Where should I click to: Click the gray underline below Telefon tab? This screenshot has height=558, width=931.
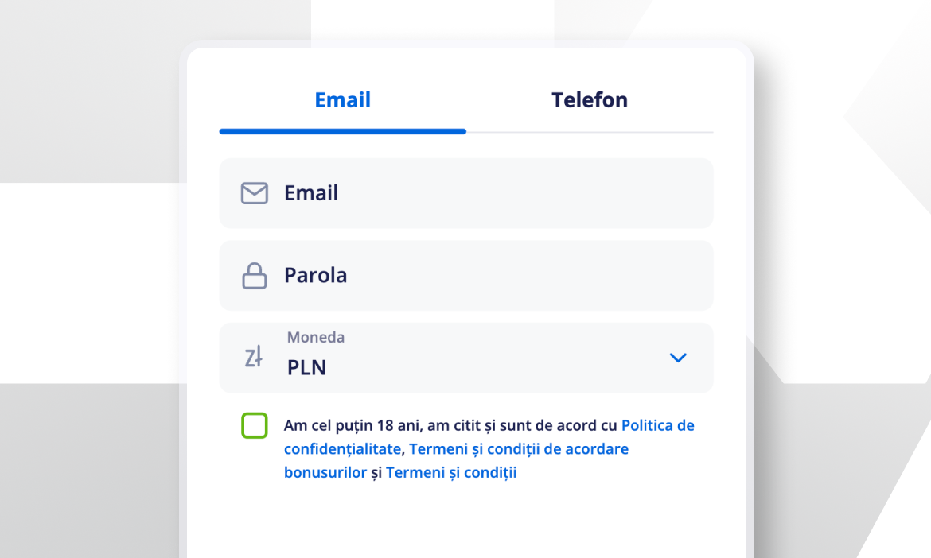[x=590, y=132]
